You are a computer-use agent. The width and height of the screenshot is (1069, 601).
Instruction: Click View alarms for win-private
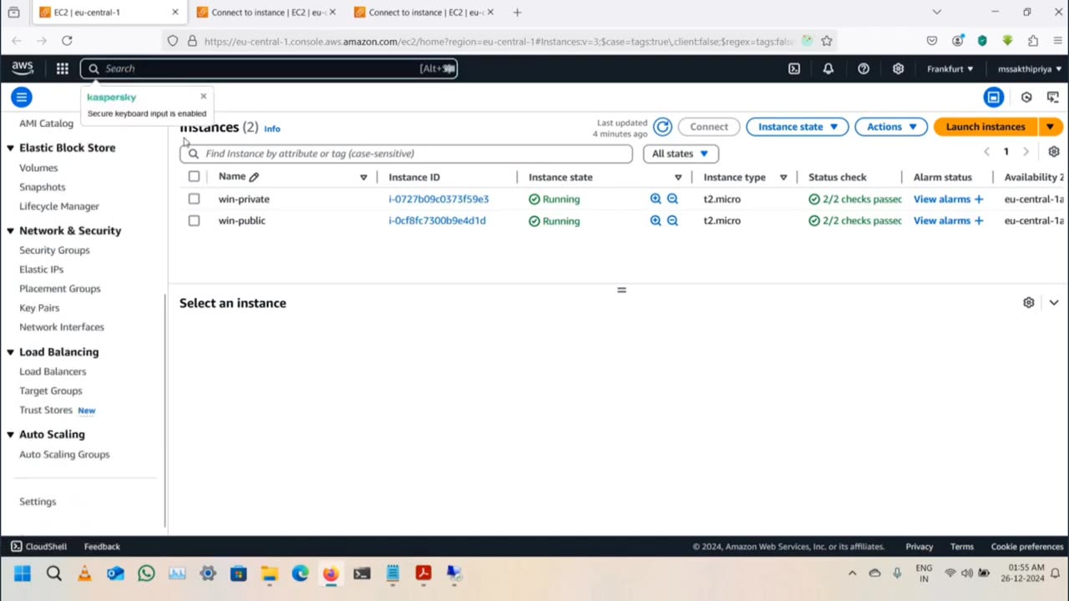942,199
